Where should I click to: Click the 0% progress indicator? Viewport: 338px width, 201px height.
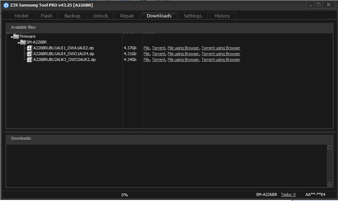point(125,195)
